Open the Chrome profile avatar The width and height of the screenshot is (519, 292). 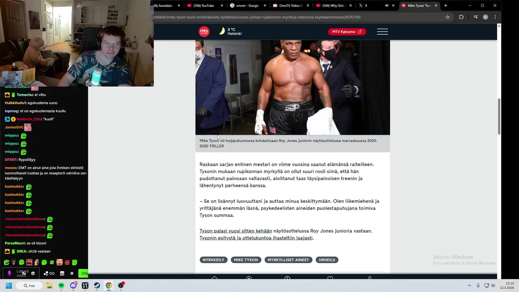coord(485,17)
